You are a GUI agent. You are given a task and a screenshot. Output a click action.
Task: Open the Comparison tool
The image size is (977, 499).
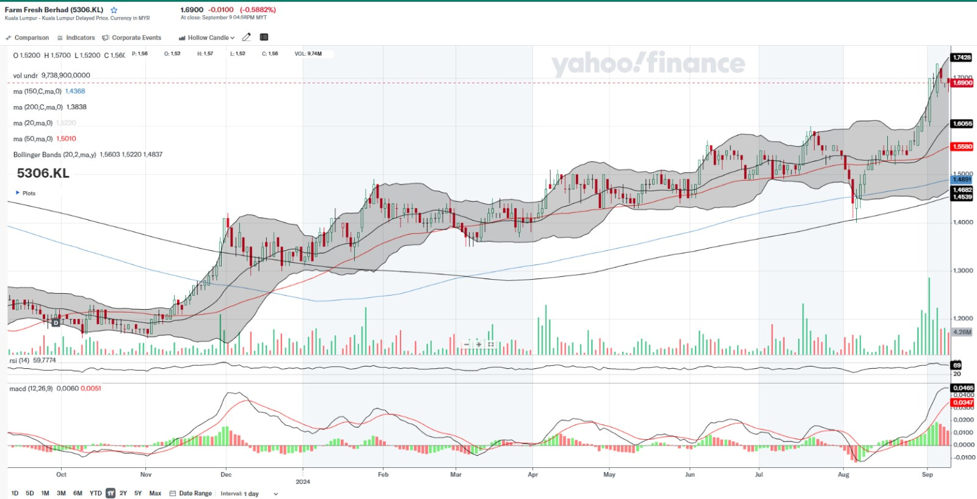point(27,38)
